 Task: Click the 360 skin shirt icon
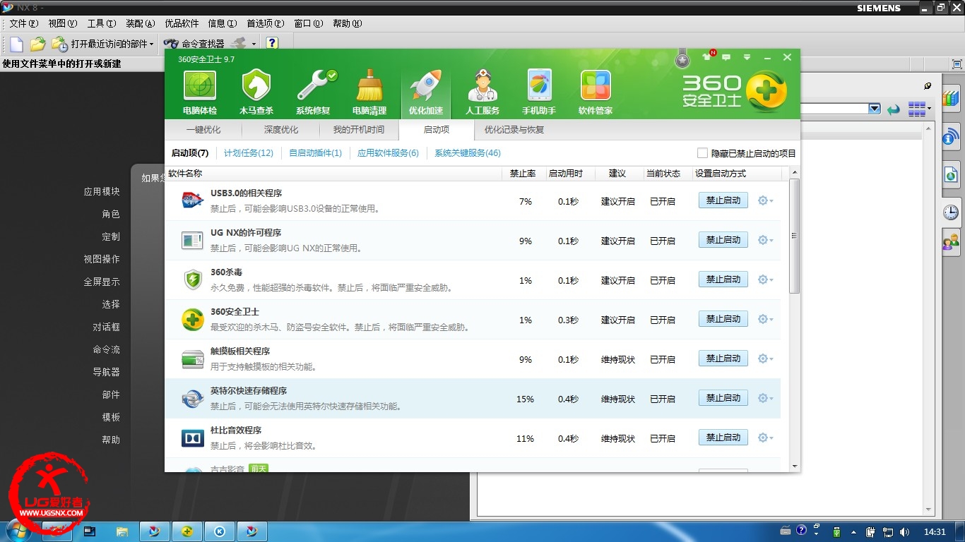coord(707,56)
